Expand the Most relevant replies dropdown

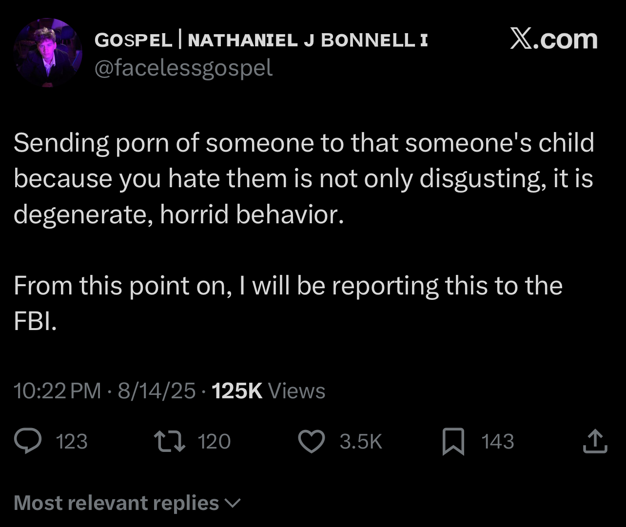point(127,503)
